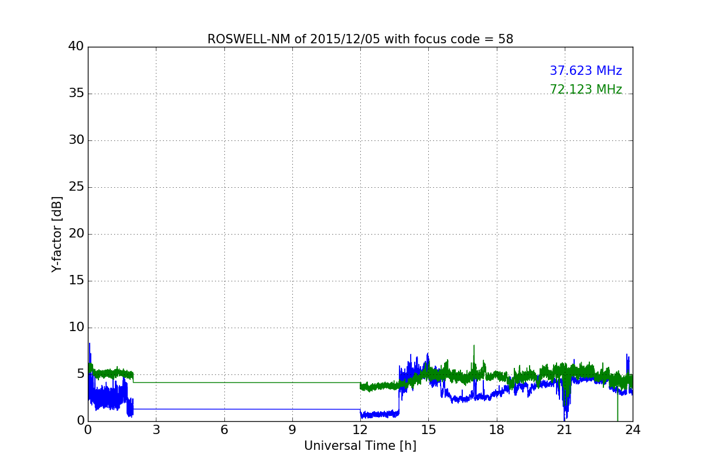This screenshot has width=703, height=468.
Task: Click x-axis tick label '6'
Action: (x=224, y=429)
